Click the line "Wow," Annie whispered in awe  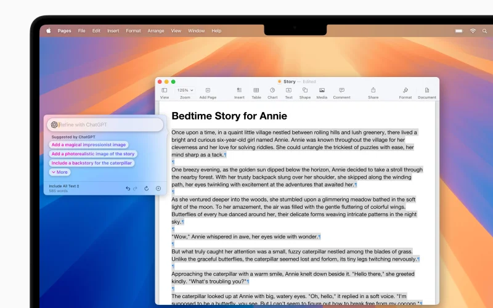tap(245, 237)
